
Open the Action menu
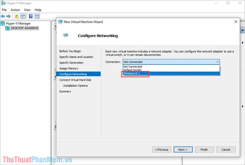click(15, 10)
